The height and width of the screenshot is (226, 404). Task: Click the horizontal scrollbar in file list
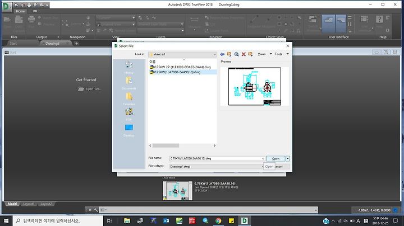166,145
